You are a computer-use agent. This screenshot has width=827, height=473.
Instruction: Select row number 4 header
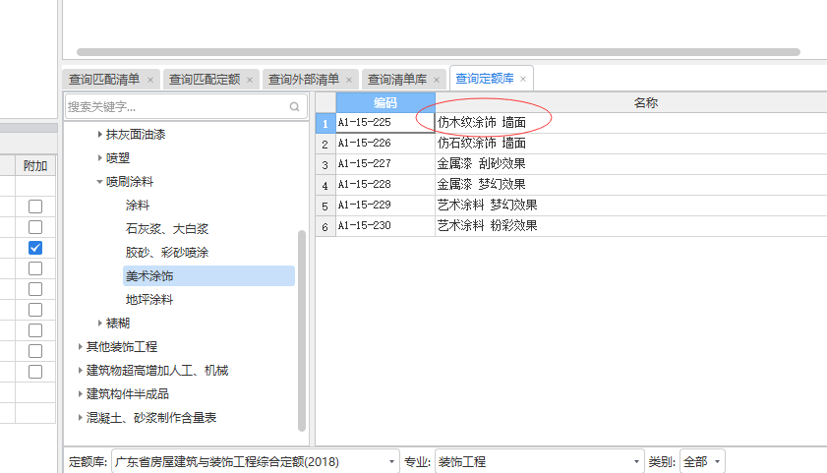325,185
